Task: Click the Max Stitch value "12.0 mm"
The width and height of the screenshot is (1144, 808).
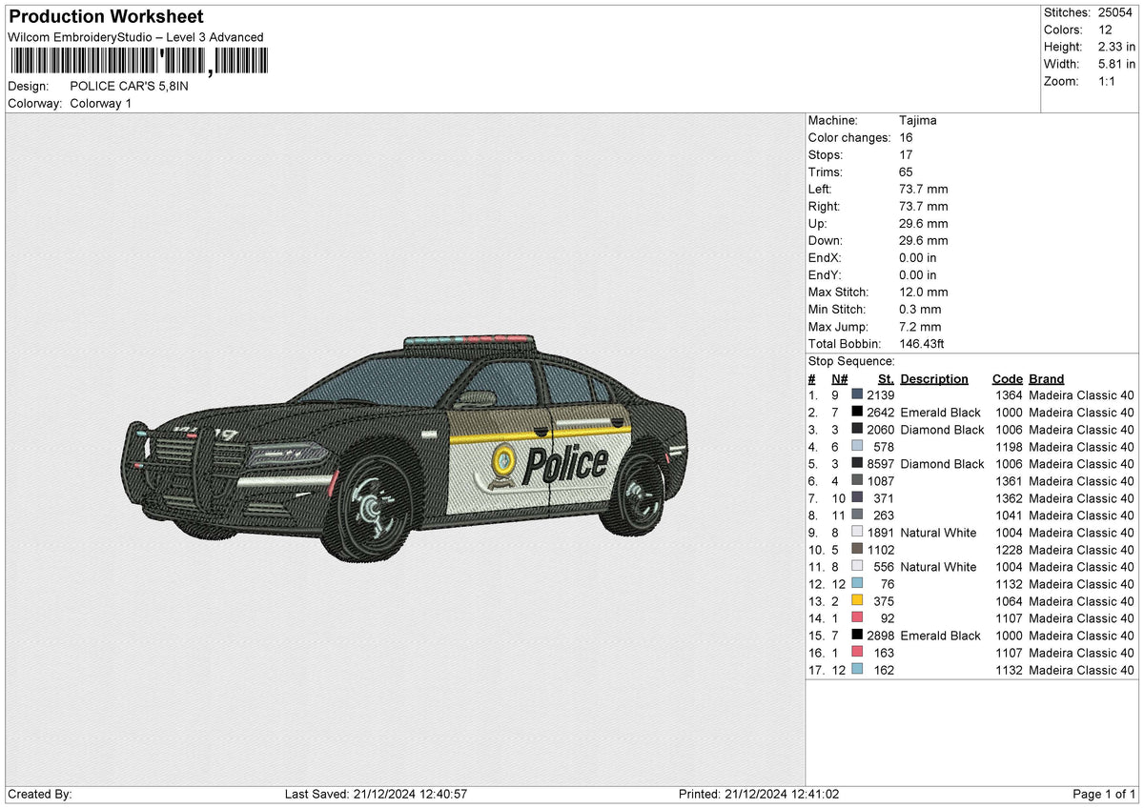Action: [924, 292]
